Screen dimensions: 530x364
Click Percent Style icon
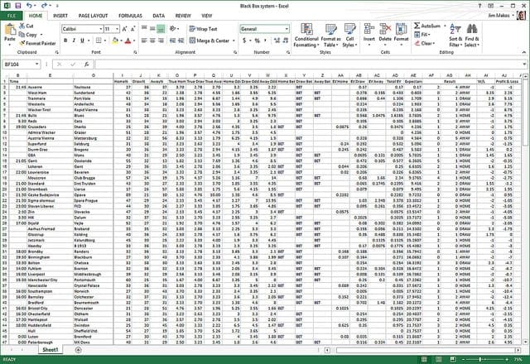tap(258, 41)
